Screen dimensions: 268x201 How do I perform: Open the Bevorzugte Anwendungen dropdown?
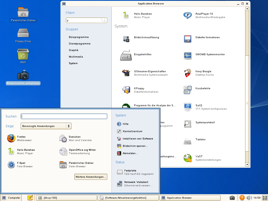pyautogui.click(x=46, y=126)
